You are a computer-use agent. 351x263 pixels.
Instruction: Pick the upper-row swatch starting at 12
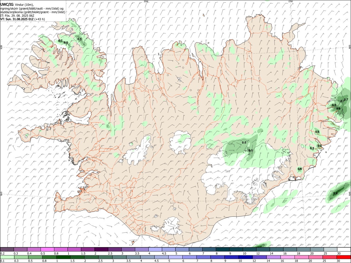point(262,249)
